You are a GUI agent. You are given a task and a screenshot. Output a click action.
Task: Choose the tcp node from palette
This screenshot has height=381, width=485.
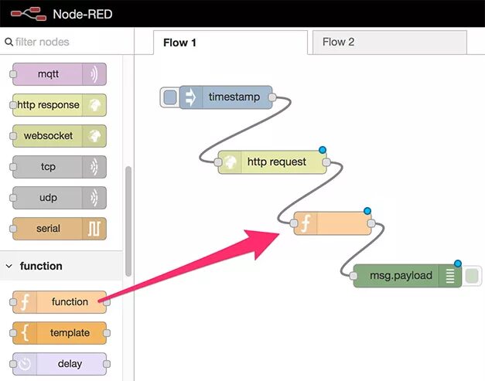[x=60, y=167]
